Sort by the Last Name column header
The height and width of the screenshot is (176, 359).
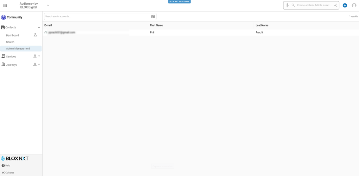click(262, 25)
